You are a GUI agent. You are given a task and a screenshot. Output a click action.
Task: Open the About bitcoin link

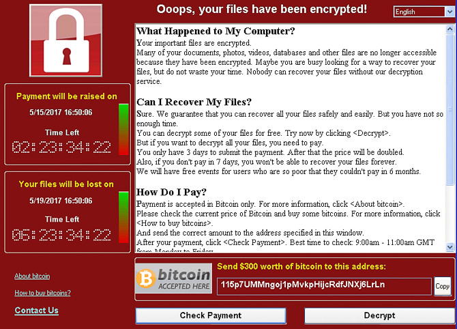click(32, 276)
